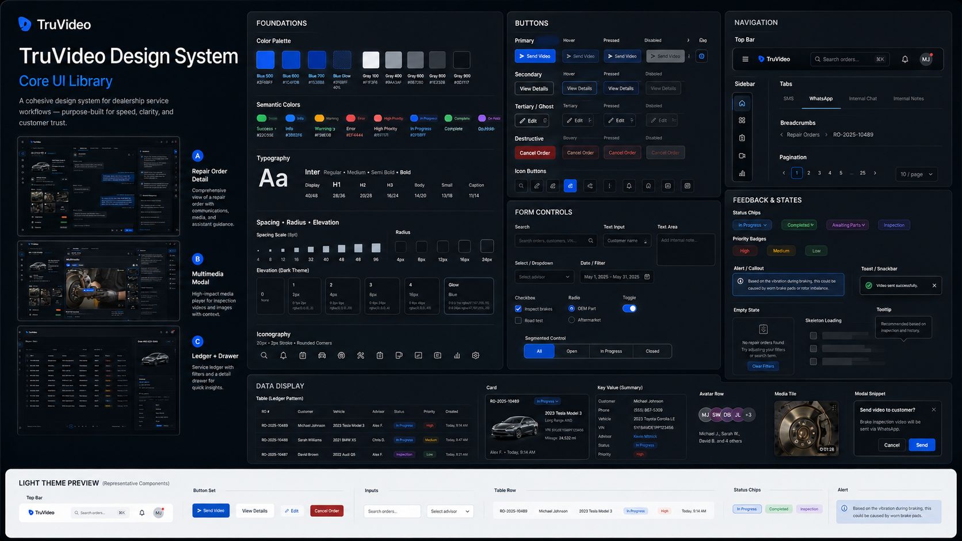Viewport: 962px width, 541px height.
Task: Switch to the WhatsApp tab
Action: (821, 98)
